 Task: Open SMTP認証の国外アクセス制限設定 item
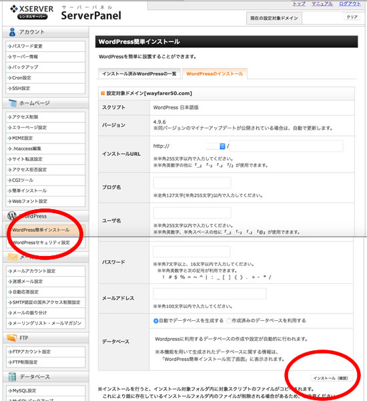pyautogui.click(x=45, y=303)
